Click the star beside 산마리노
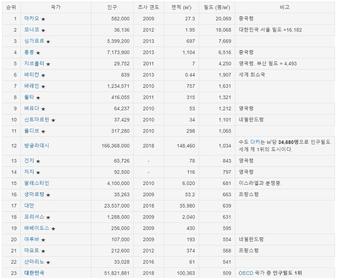This screenshot has height=278, width=338. coord(48,262)
